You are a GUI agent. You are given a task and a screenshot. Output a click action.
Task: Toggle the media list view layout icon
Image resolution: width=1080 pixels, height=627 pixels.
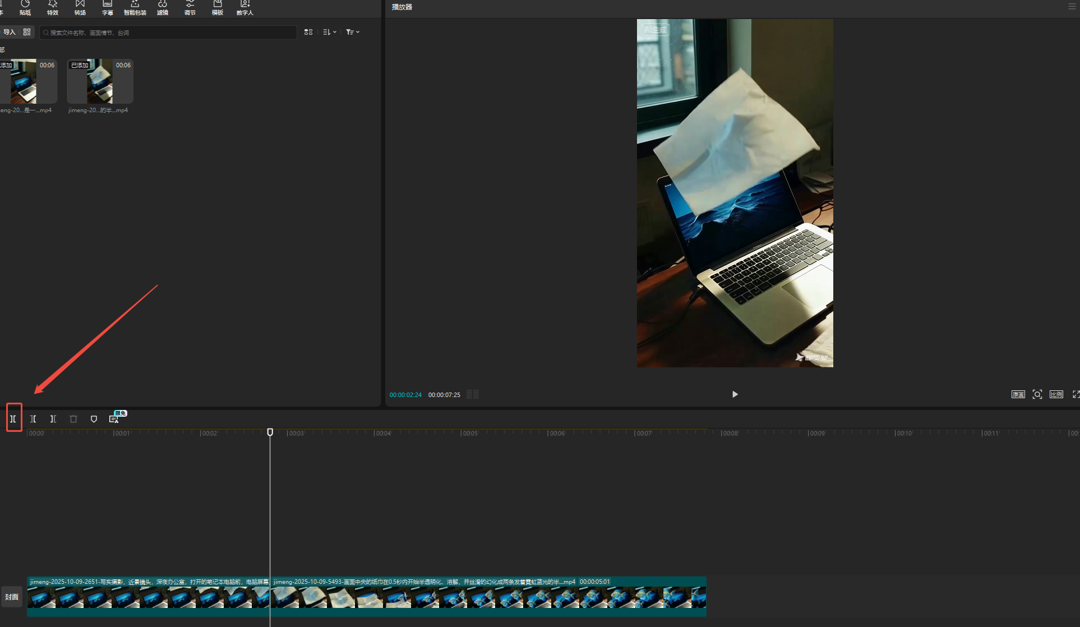308,32
